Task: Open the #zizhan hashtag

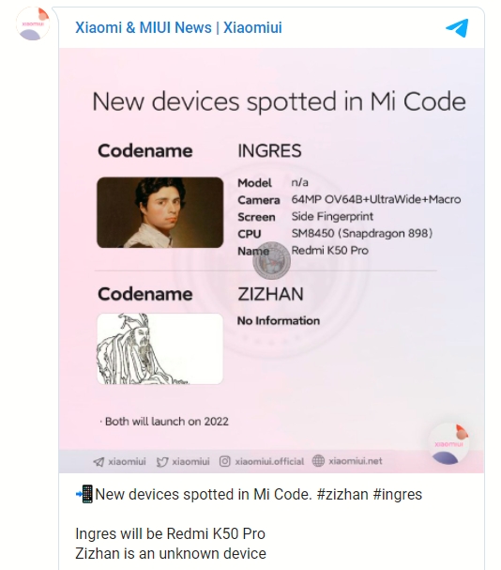Action: click(x=342, y=494)
